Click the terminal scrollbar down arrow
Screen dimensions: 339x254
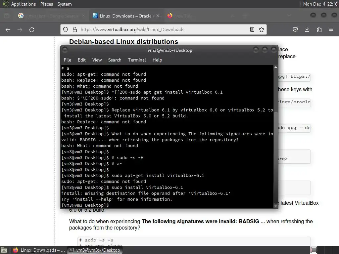click(276, 206)
